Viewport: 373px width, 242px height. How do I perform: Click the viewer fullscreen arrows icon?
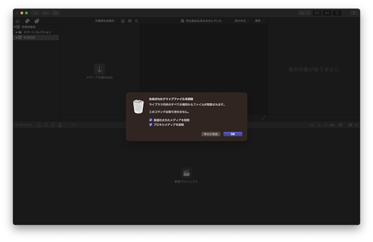click(x=264, y=118)
